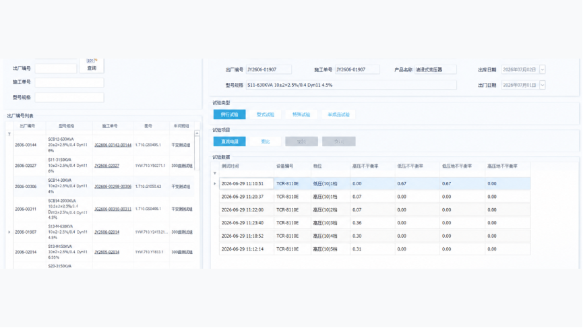Open the JY2606-02027 work order link
The image size is (583, 328).
(106, 166)
